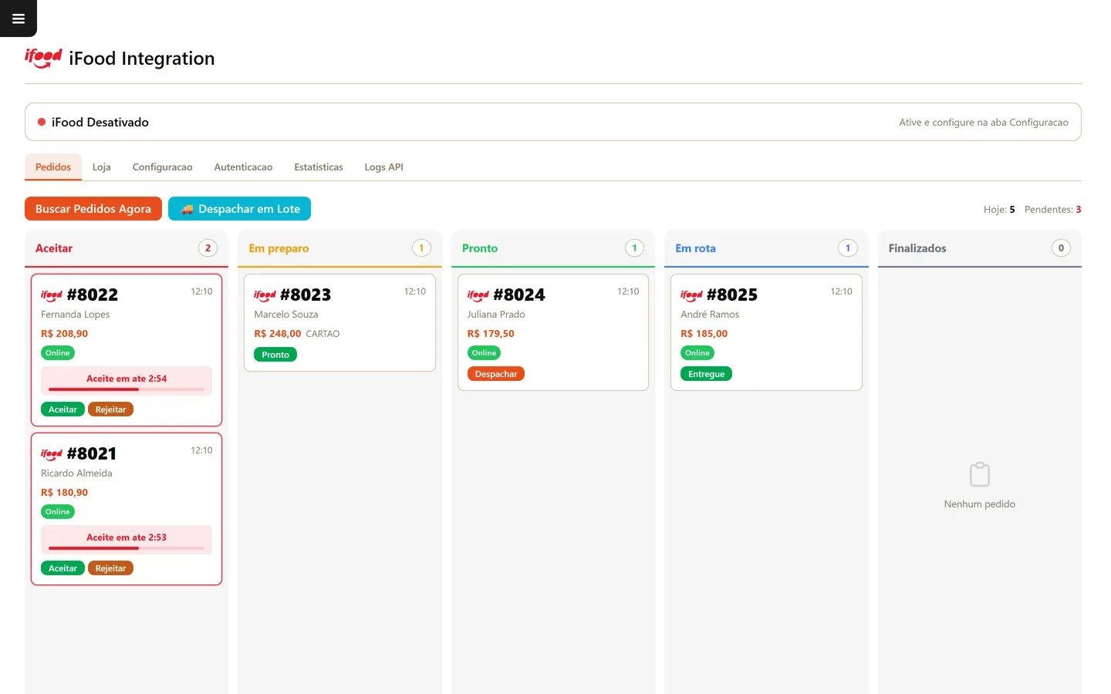
Task: Click customer name Fernanda Lopes
Action: (76, 315)
